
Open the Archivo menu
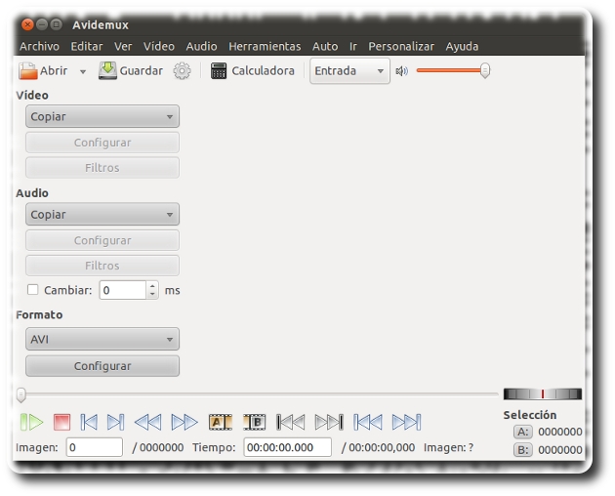(40, 46)
